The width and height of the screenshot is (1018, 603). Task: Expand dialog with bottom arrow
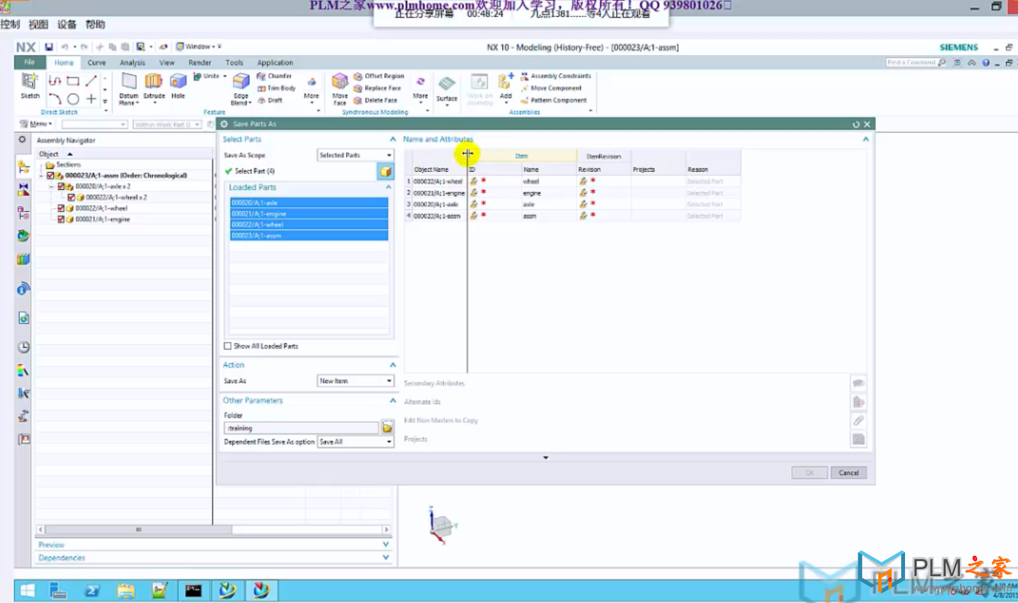click(546, 458)
